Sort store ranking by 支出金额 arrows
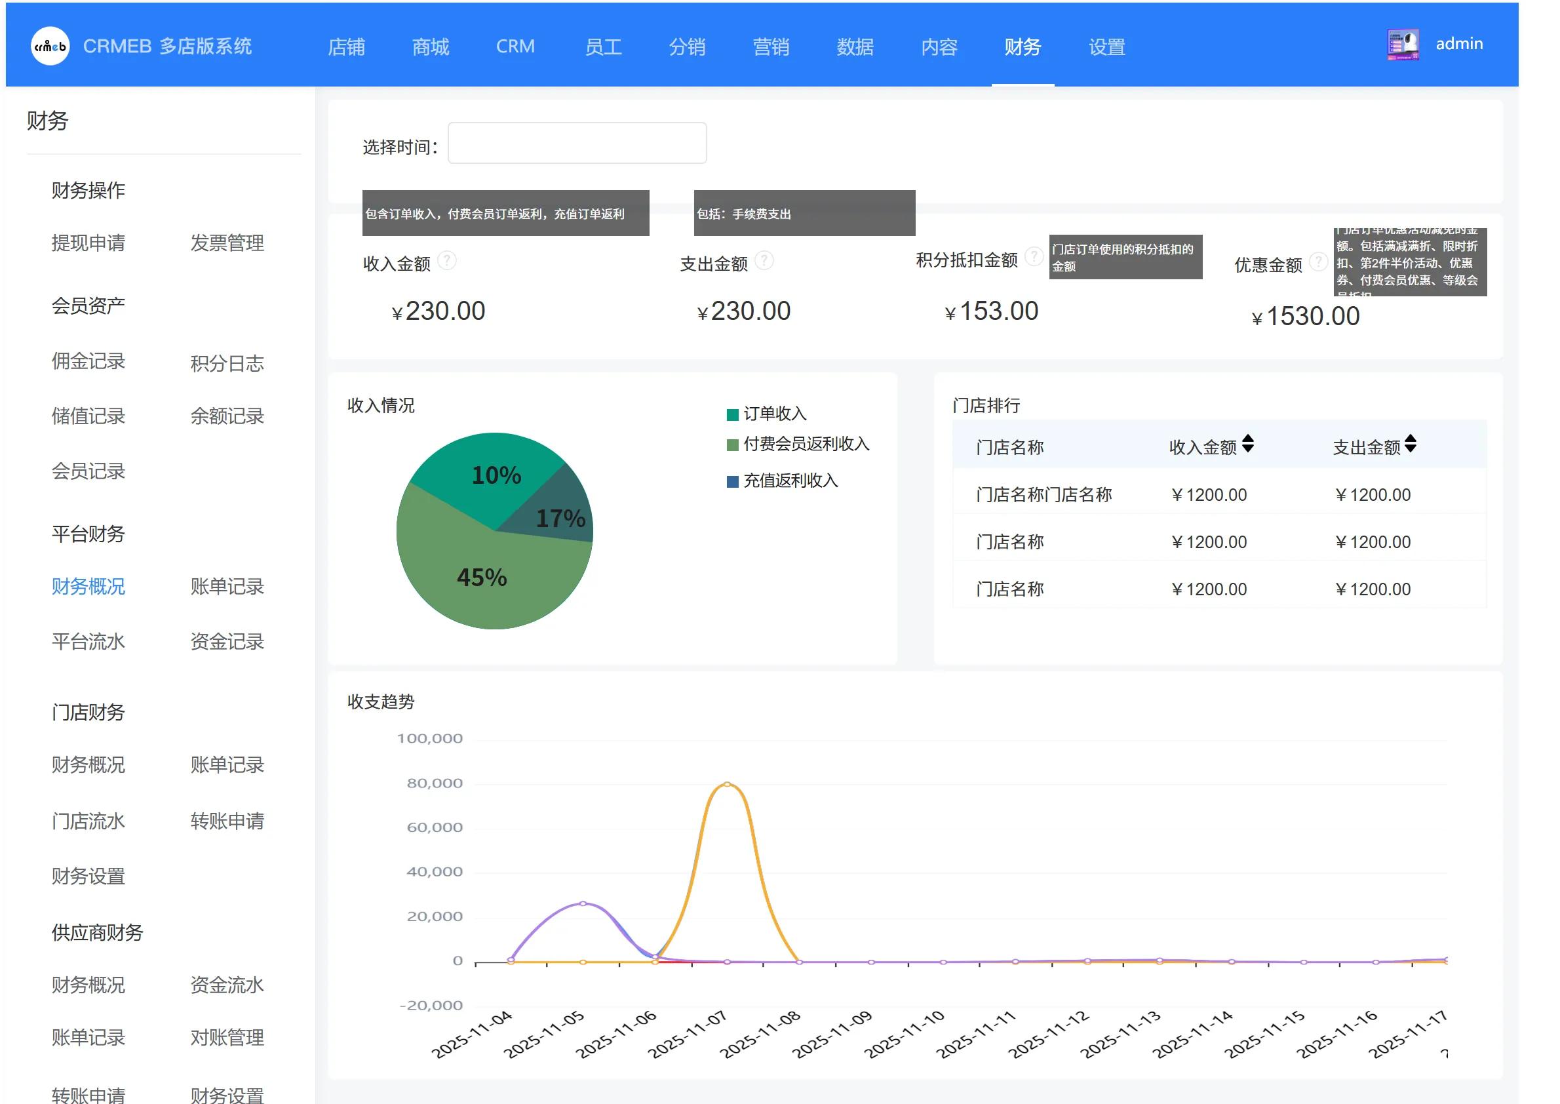1560x1104 pixels. point(1411,444)
